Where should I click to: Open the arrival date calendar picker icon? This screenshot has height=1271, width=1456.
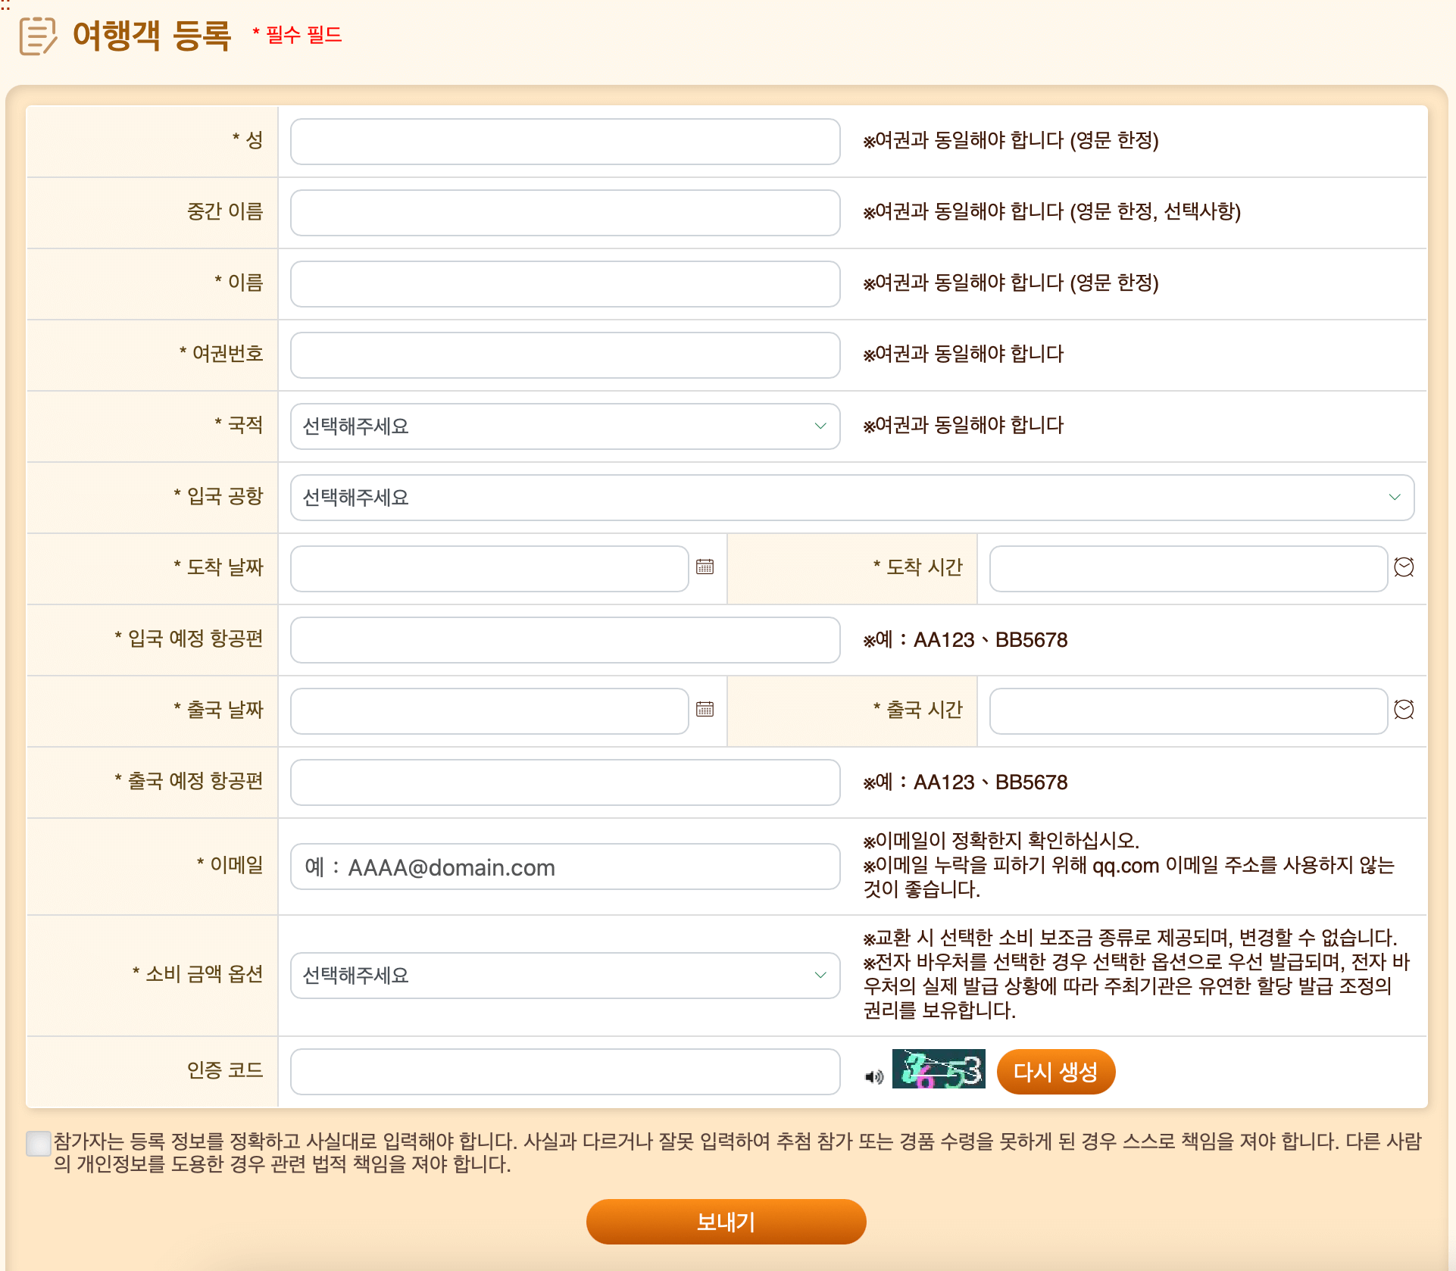(x=705, y=567)
